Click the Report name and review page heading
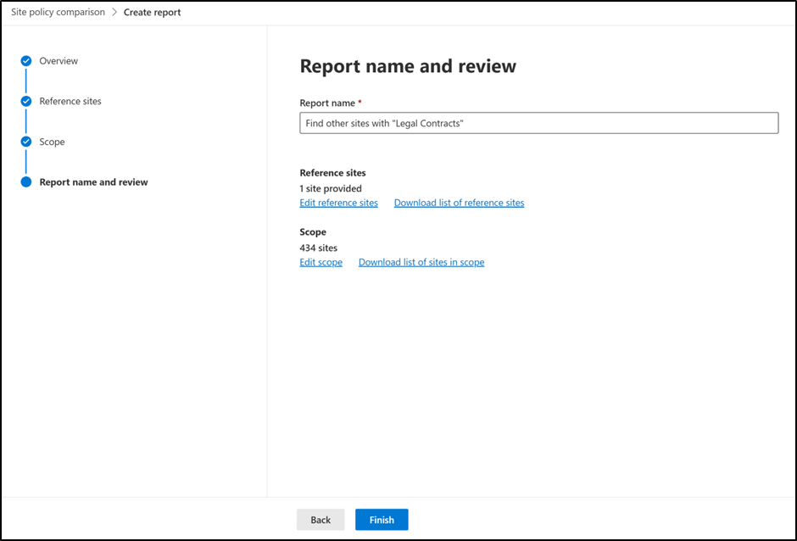 [408, 66]
